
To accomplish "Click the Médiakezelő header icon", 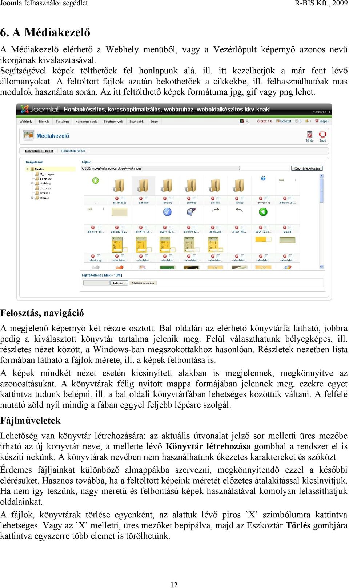I will pyautogui.click(x=28, y=136).
